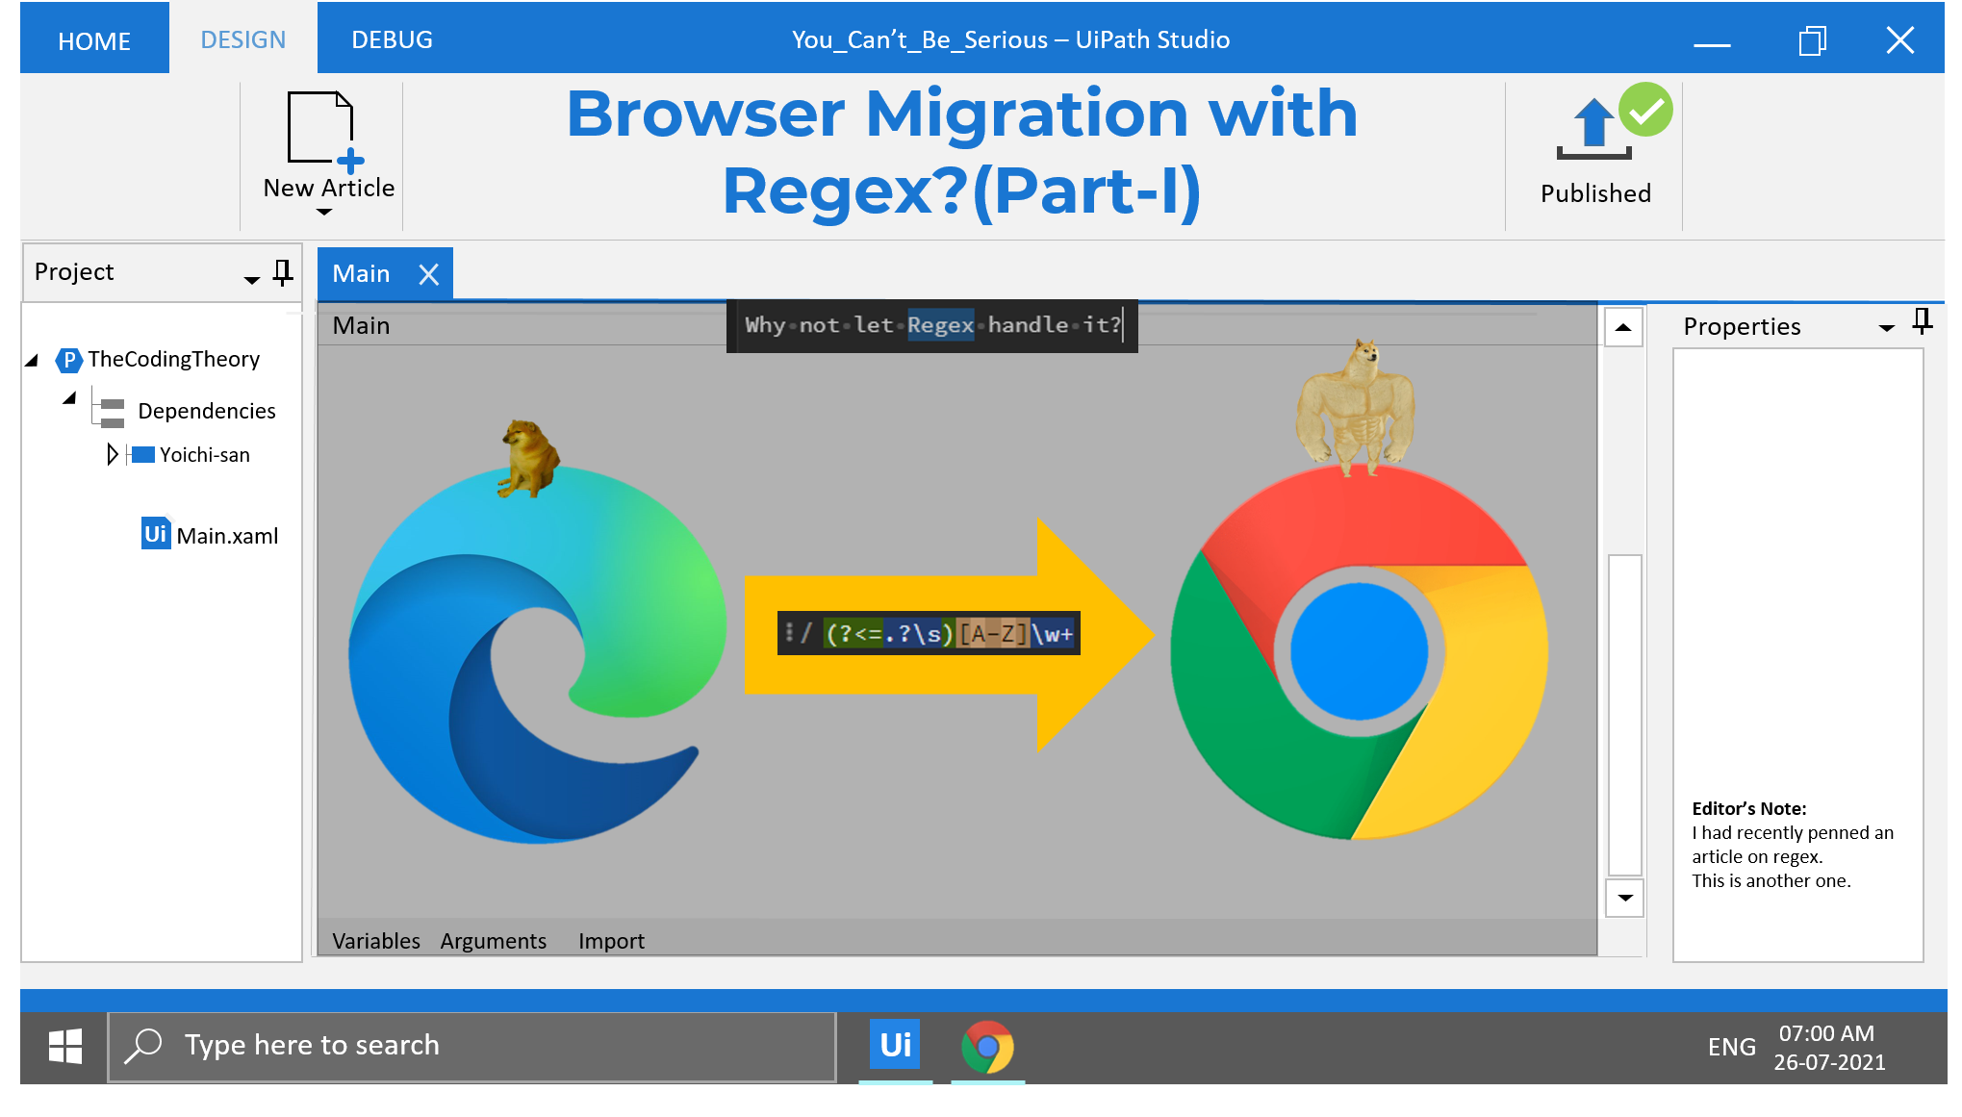The height and width of the screenshot is (1117, 1962).
Task: Close the Main tab
Action: [x=429, y=275]
